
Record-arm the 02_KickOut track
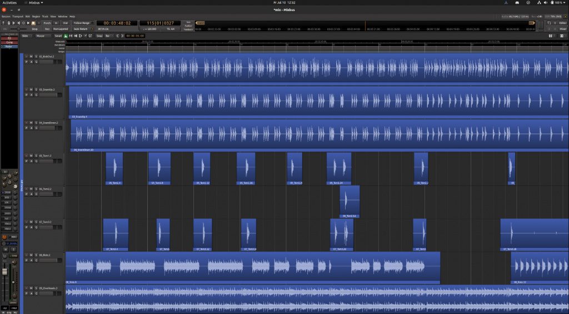[x=26, y=57]
